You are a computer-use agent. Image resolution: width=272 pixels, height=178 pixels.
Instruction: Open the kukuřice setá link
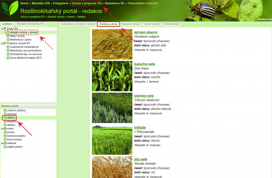tap(144, 64)
